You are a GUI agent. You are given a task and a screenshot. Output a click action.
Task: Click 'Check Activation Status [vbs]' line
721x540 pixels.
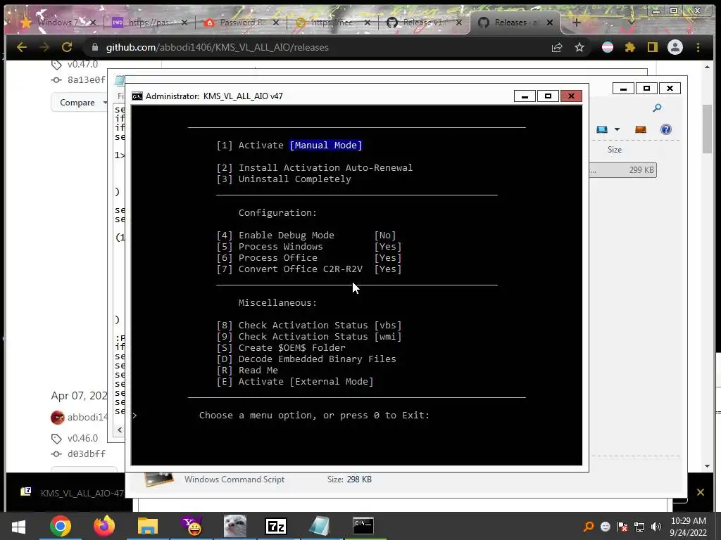coord(309,325)
